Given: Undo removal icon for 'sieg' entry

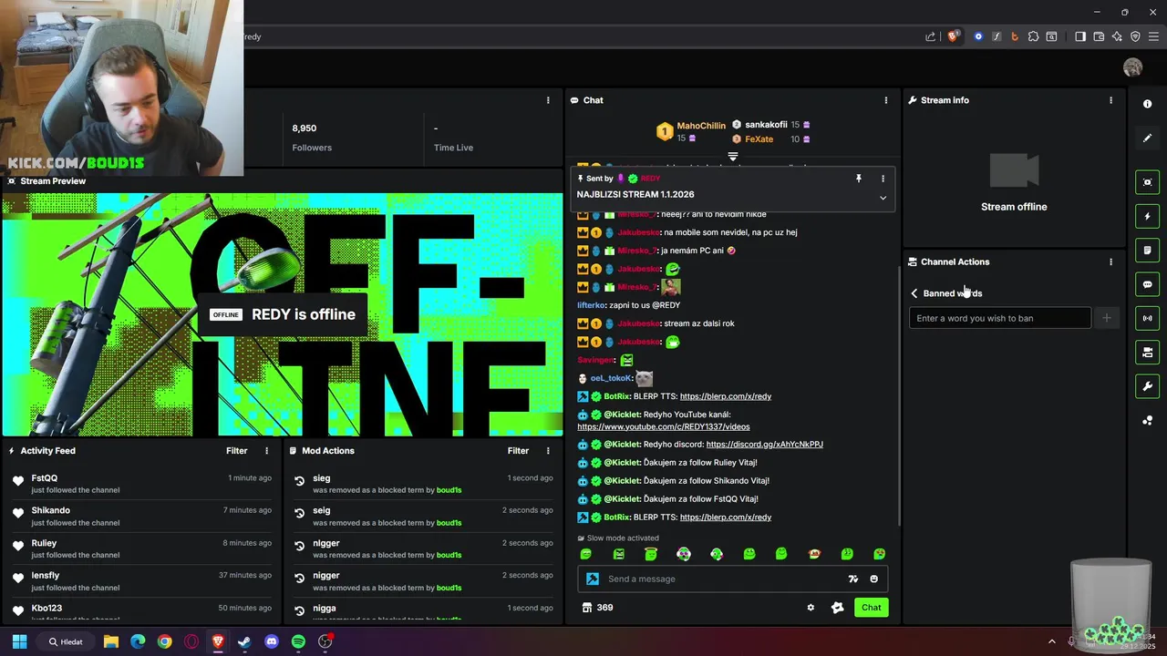Looking at the screenshot, I should (299, 481).
